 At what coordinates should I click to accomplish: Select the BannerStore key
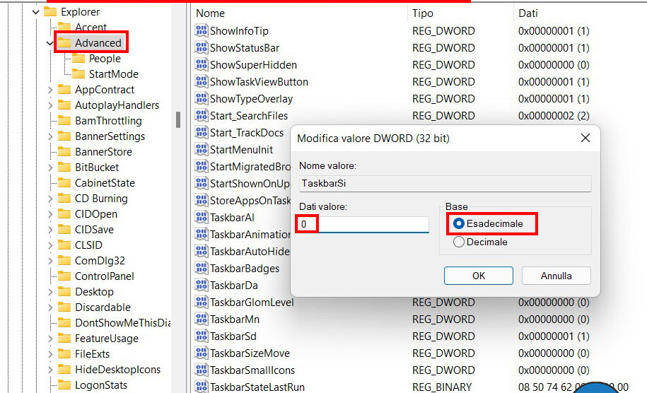point(103,152)
